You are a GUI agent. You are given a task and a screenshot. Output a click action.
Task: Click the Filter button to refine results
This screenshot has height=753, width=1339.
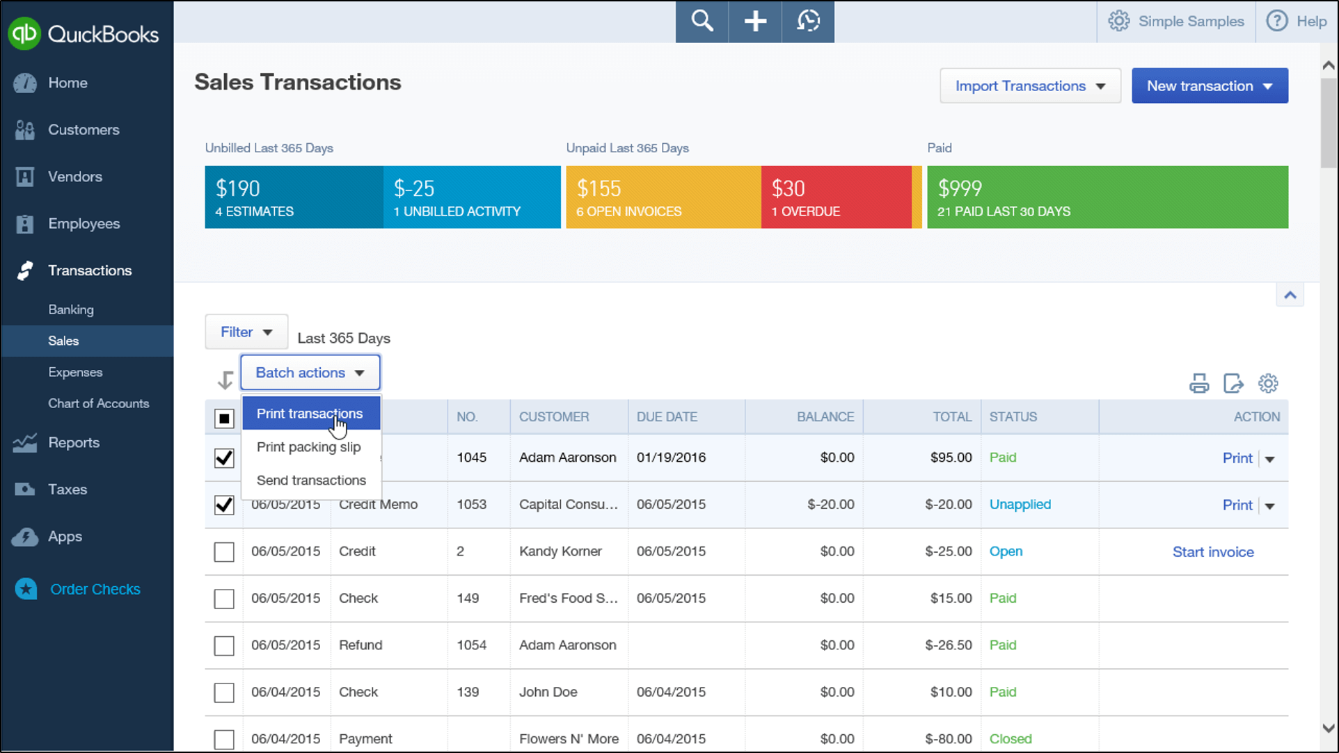pyautogui.click(x=246, y=332)
